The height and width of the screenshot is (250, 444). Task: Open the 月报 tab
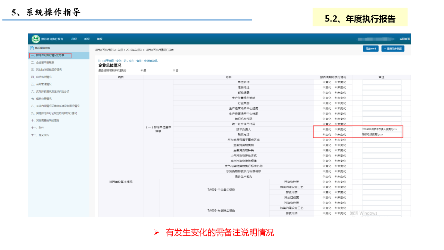(x=74, y=39)
